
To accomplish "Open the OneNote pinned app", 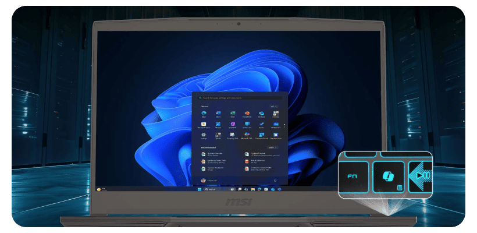I will (233, 125).
